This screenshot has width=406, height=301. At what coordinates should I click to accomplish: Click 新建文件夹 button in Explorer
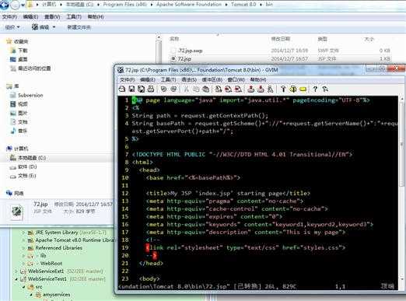tap(79, 27)
